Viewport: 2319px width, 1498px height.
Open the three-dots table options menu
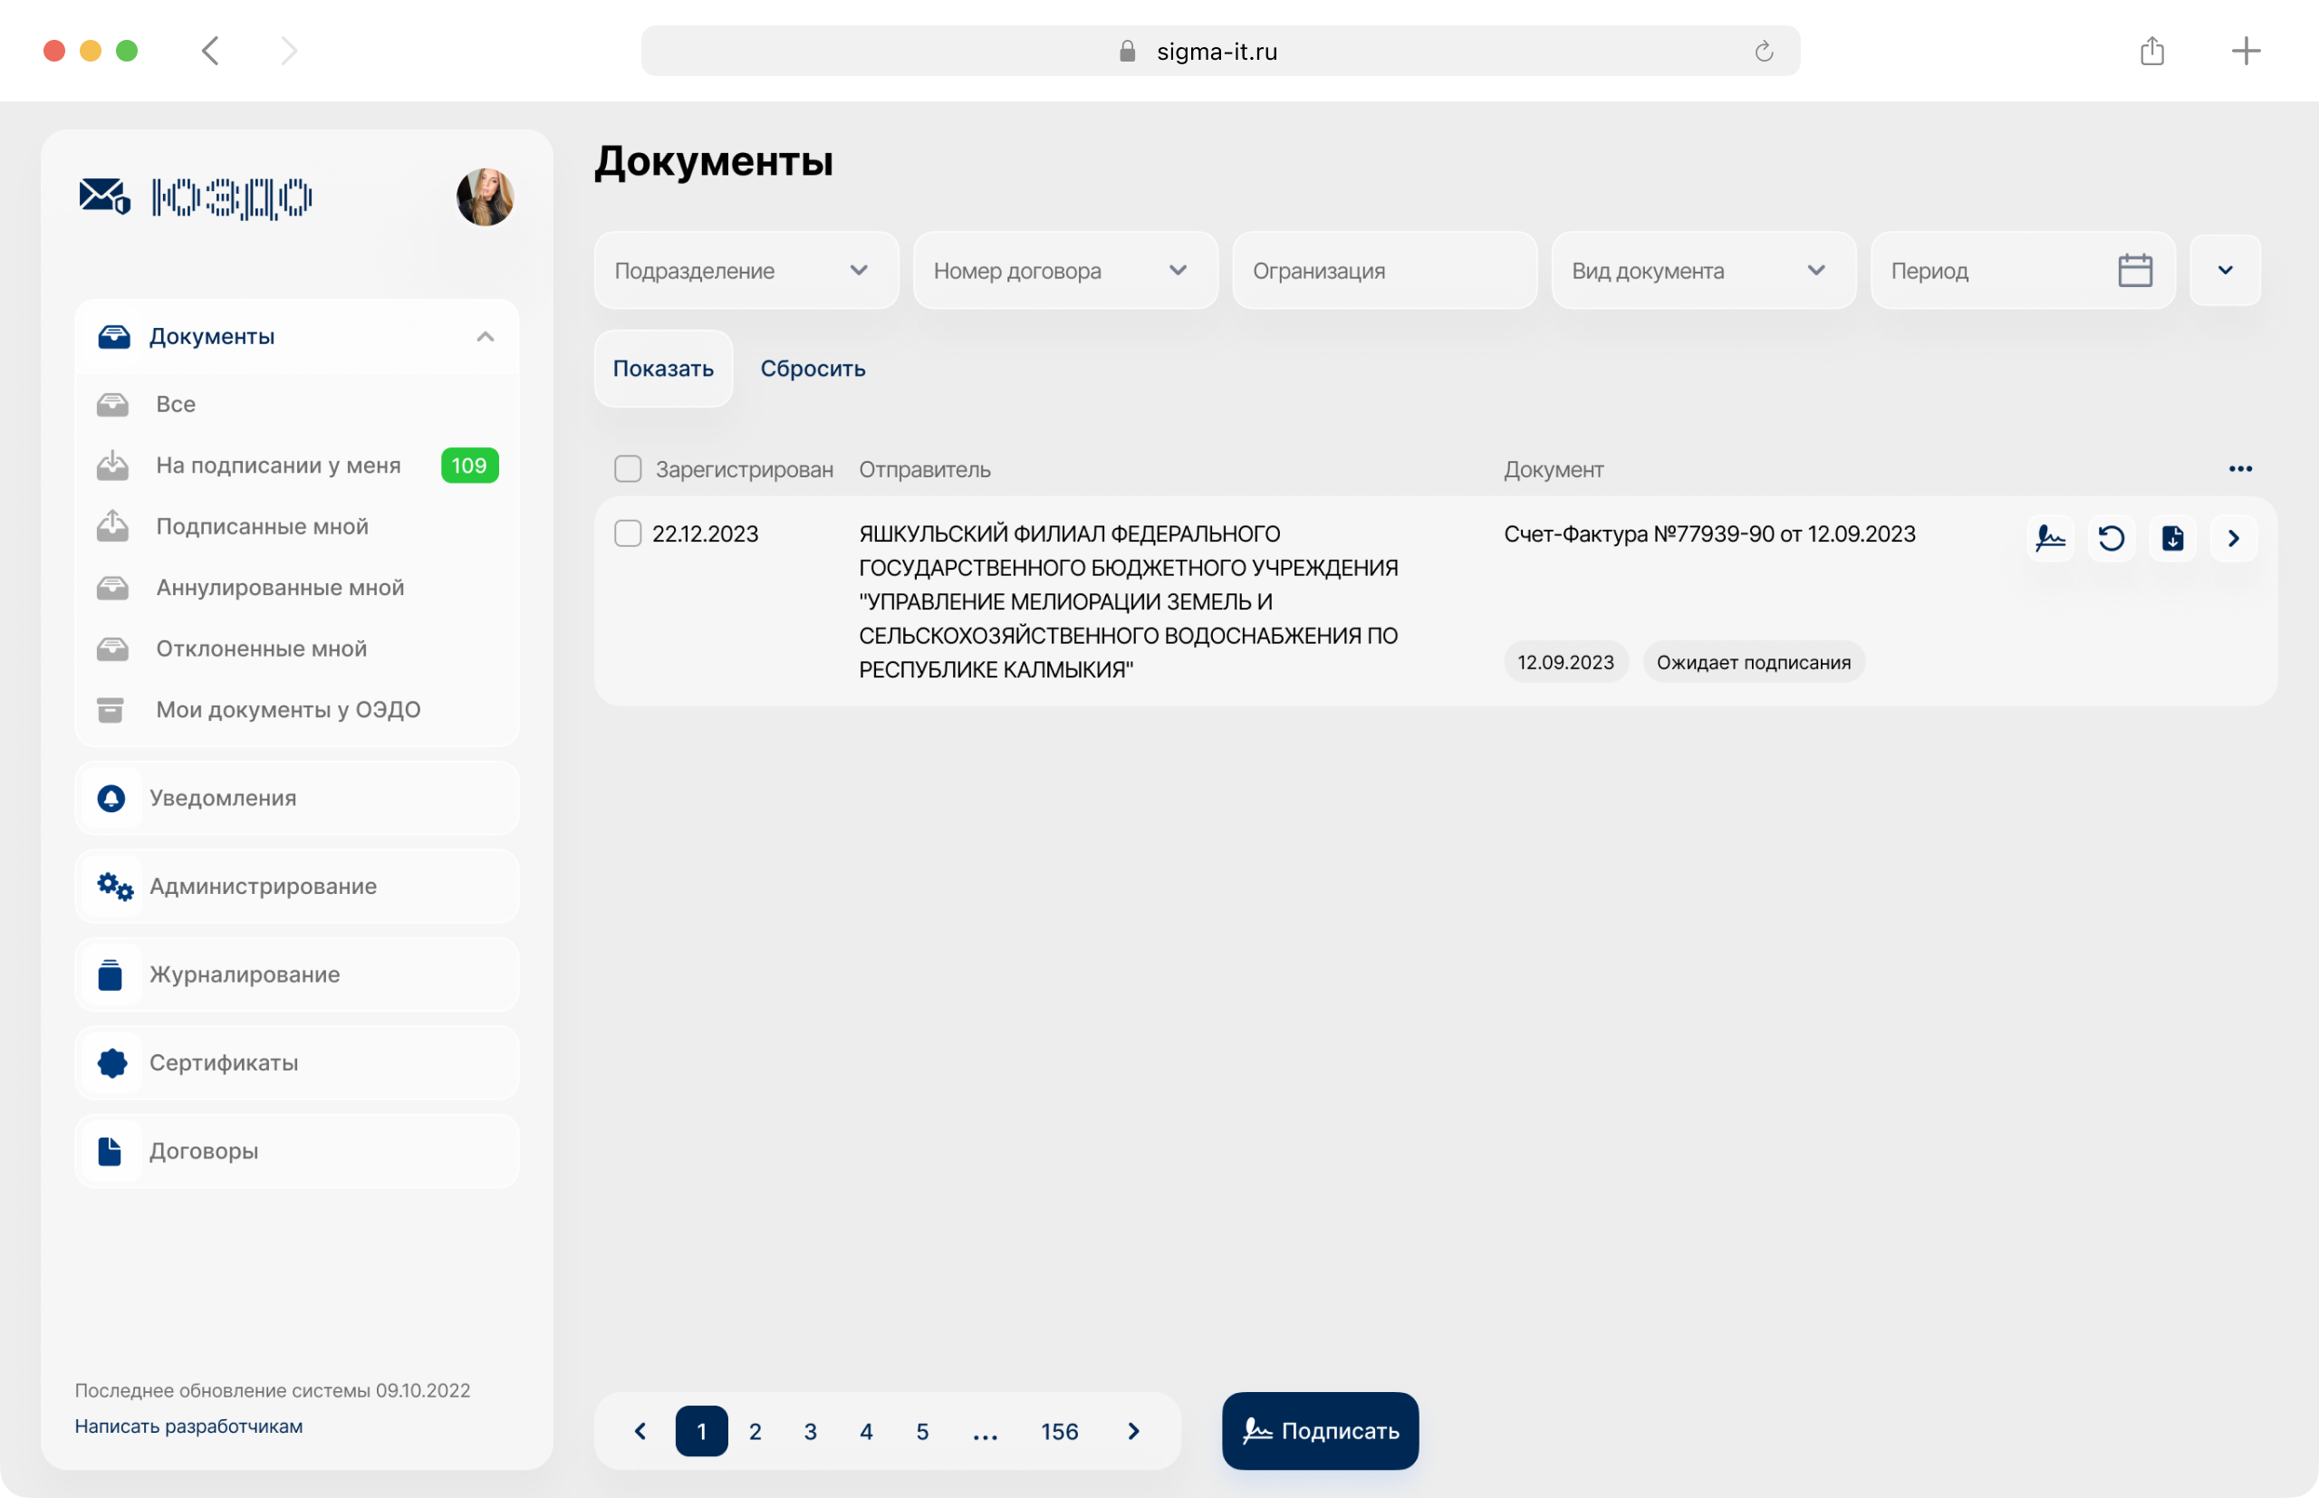pyautogui.click(x=2240, y=469)
